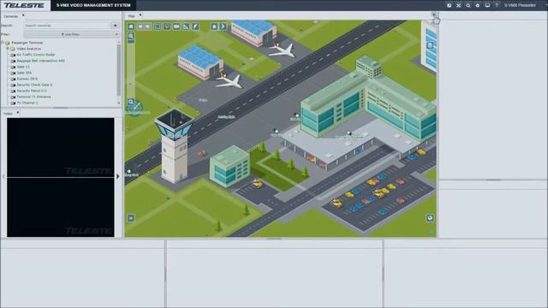
Task: Click zoom-out magnifier below map zoom slider
Action: click(131, 102)
